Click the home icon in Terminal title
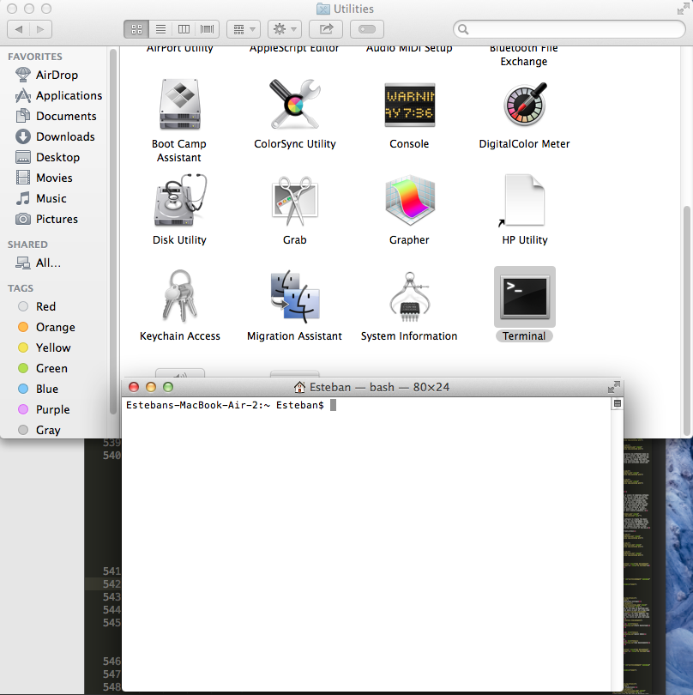Screen dimensions: 693x695 click(x=299, y=387)
